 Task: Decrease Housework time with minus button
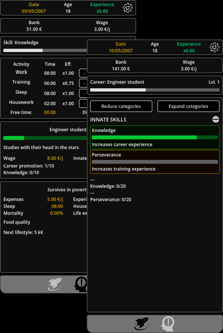83,104
